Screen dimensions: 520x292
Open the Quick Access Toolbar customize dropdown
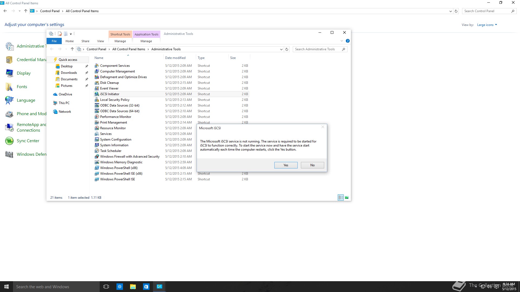coord(71,34)
